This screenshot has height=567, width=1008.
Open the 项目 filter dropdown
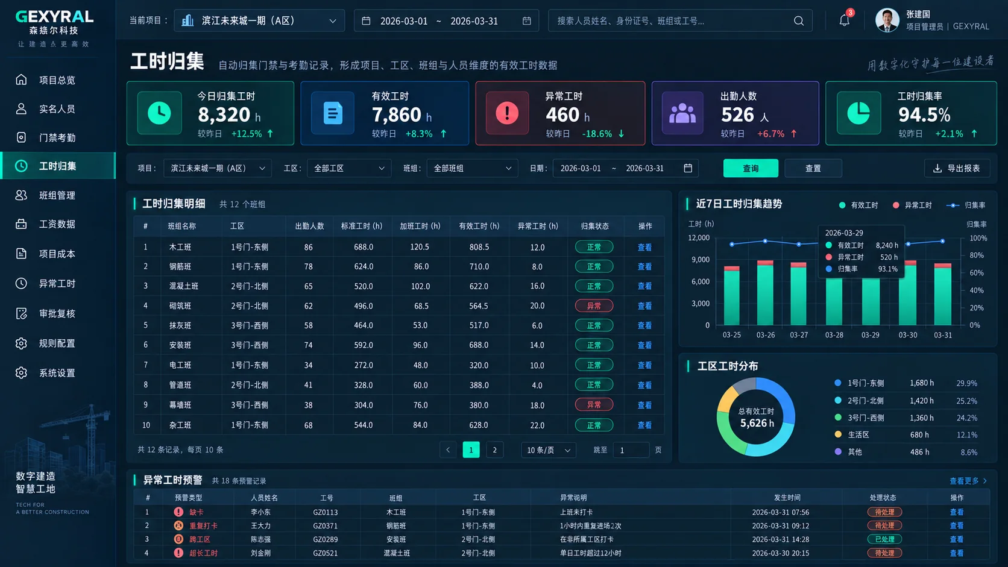click(x=218, y=168)
